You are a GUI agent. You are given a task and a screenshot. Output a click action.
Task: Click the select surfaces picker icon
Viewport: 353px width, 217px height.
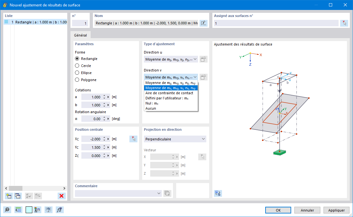click(x=344, y=23)
